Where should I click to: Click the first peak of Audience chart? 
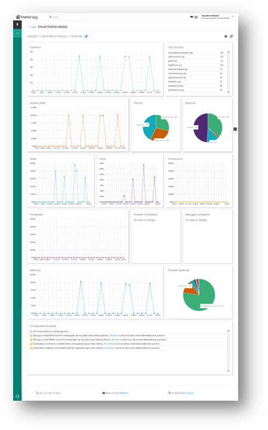(x=79, y=56)
